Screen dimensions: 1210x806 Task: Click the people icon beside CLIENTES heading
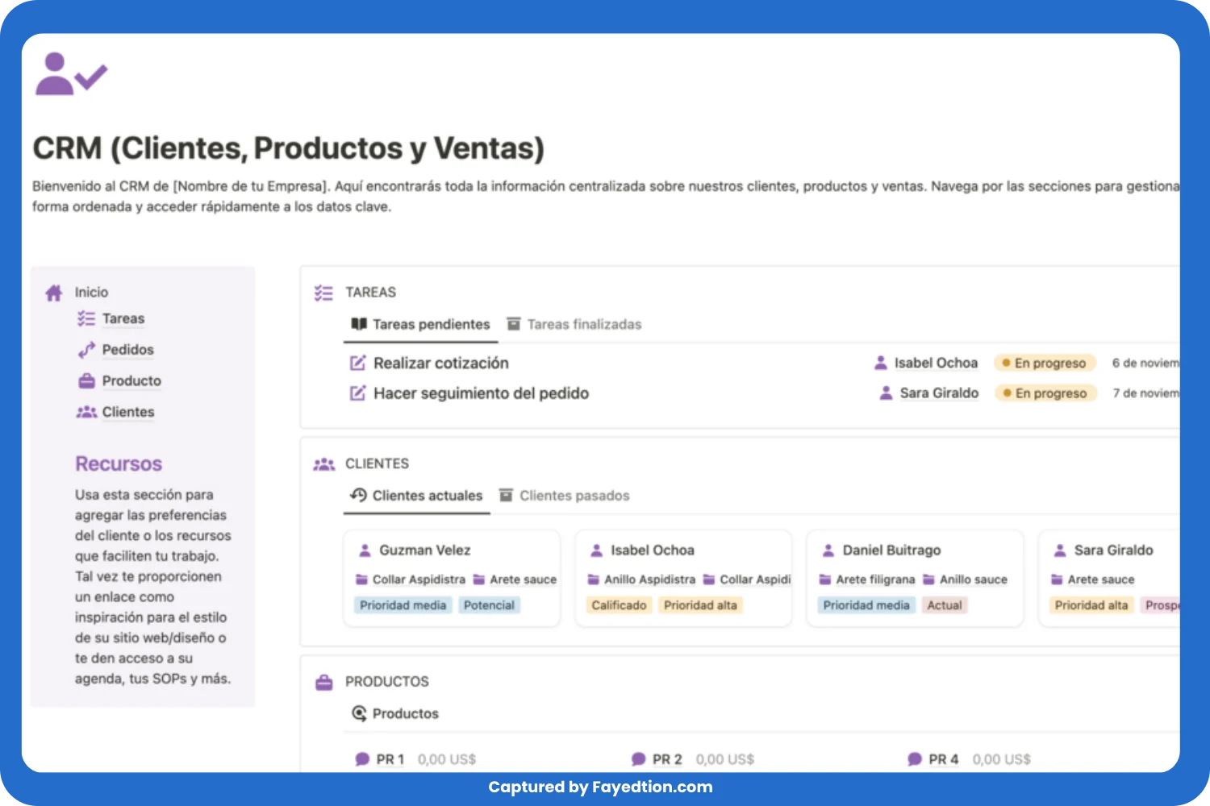(x=323, y=464)
